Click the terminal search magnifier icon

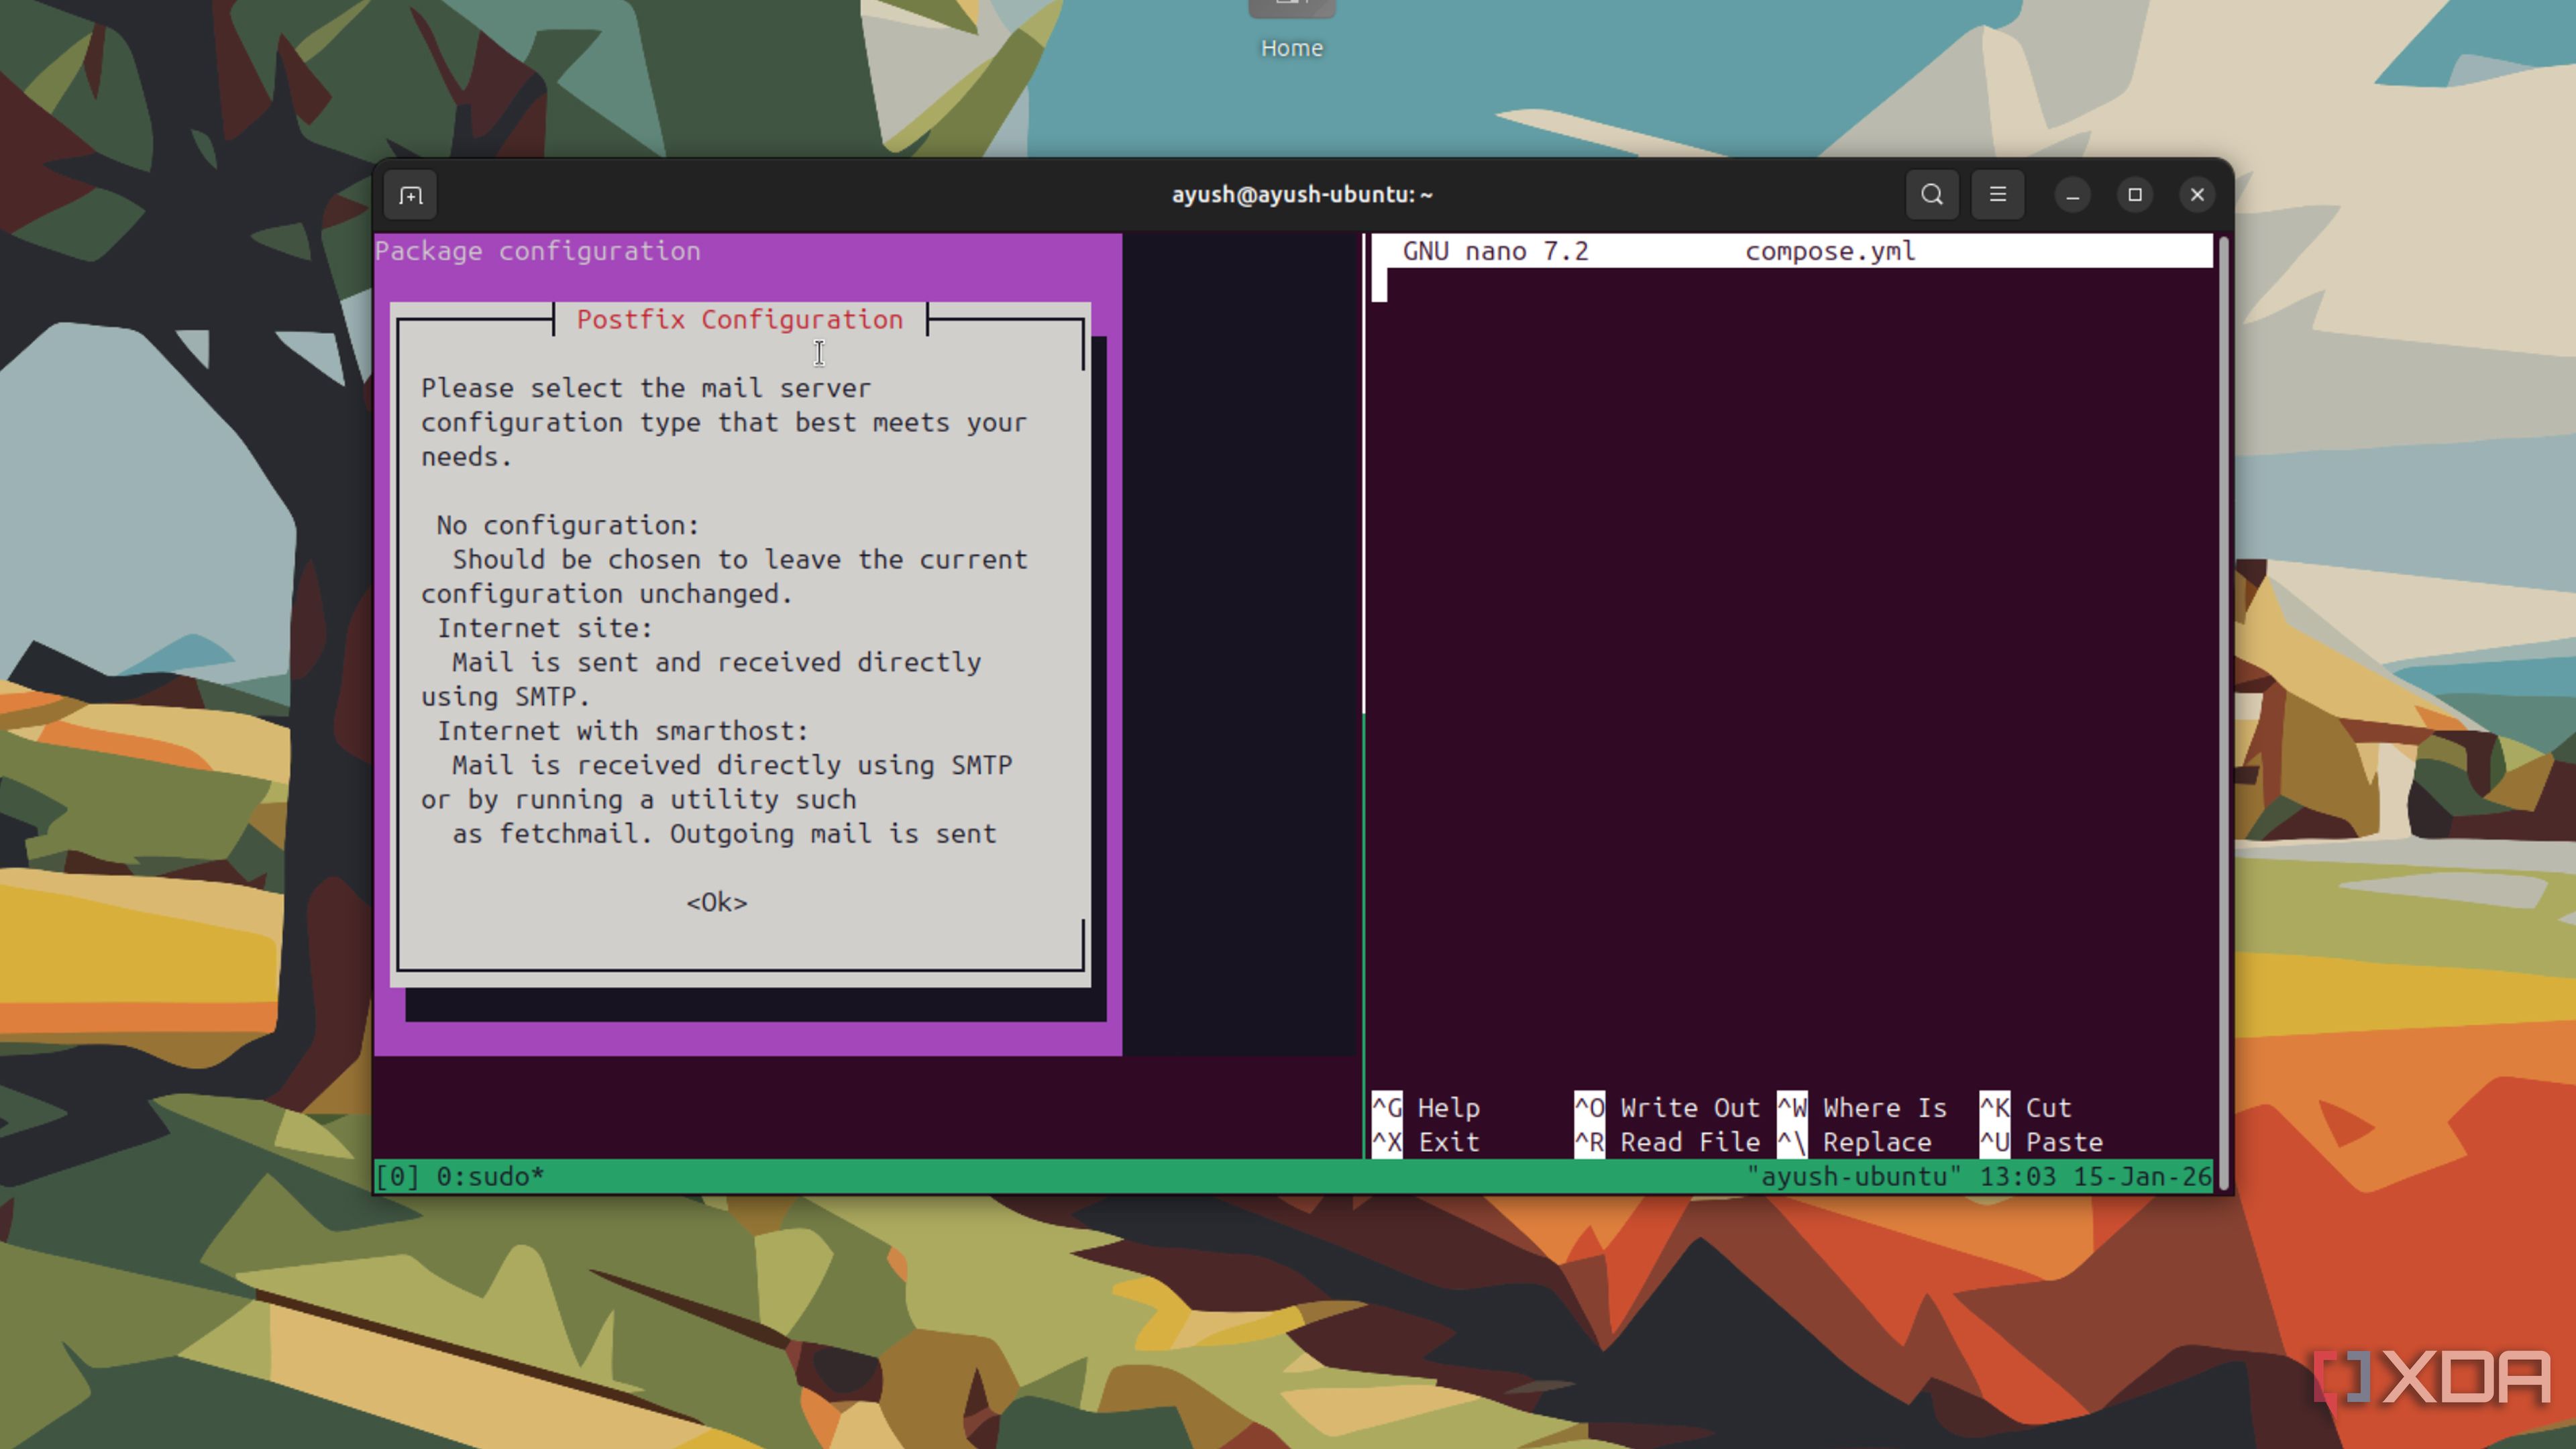1932,194
